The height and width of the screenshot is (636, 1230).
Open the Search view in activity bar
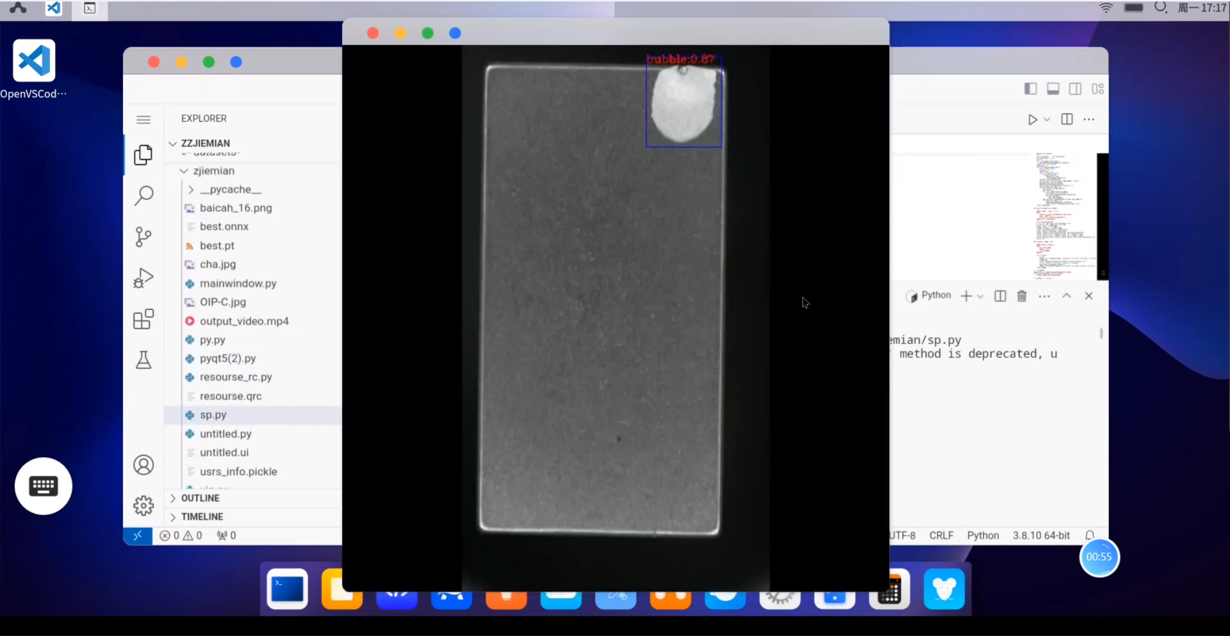pos(143,195)
